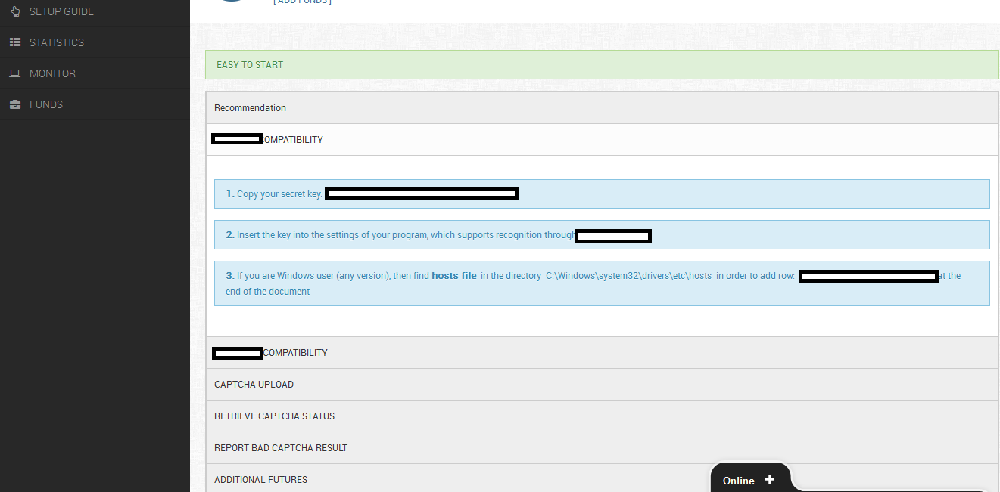Open the Online chat widget
1000x492 pixels.
point(749,479)
